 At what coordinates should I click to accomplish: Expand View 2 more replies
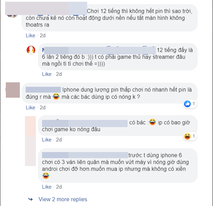63,200
